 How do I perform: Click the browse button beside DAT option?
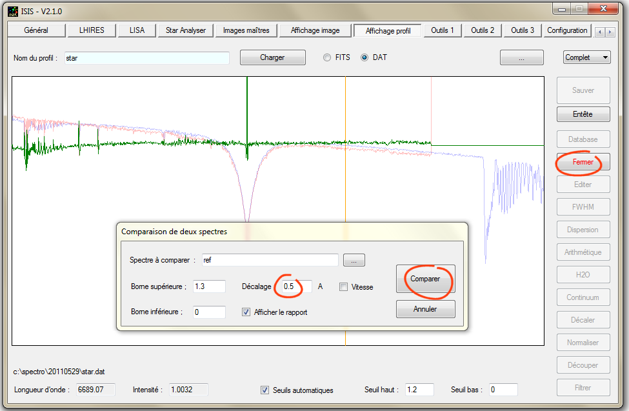click(521, 57)
